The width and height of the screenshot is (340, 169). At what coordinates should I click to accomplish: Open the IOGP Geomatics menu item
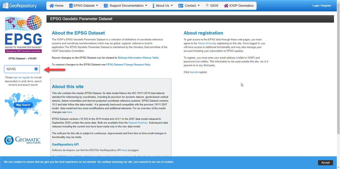coord(239,6)
